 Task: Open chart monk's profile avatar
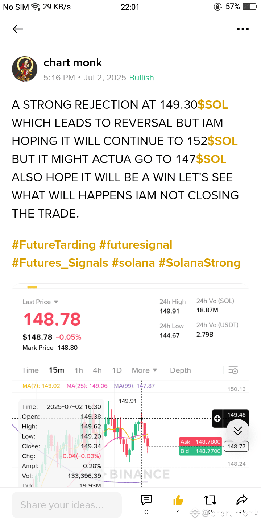(25, 69)
